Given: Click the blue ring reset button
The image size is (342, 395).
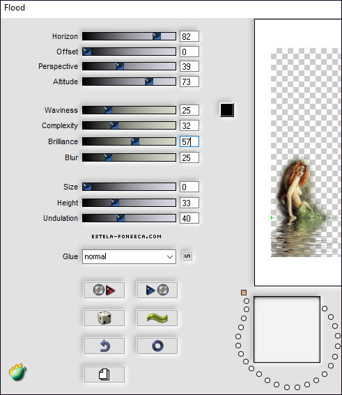Looking at the screenshot, I should click(x=157, y=346).
